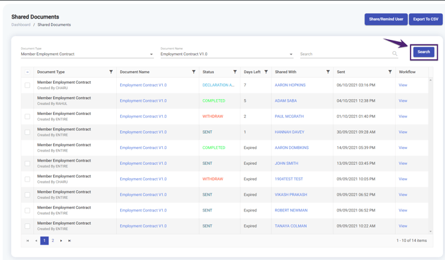Click the Share/Remind User button
This screenshot has width=445, height=260.
(386, 19)
